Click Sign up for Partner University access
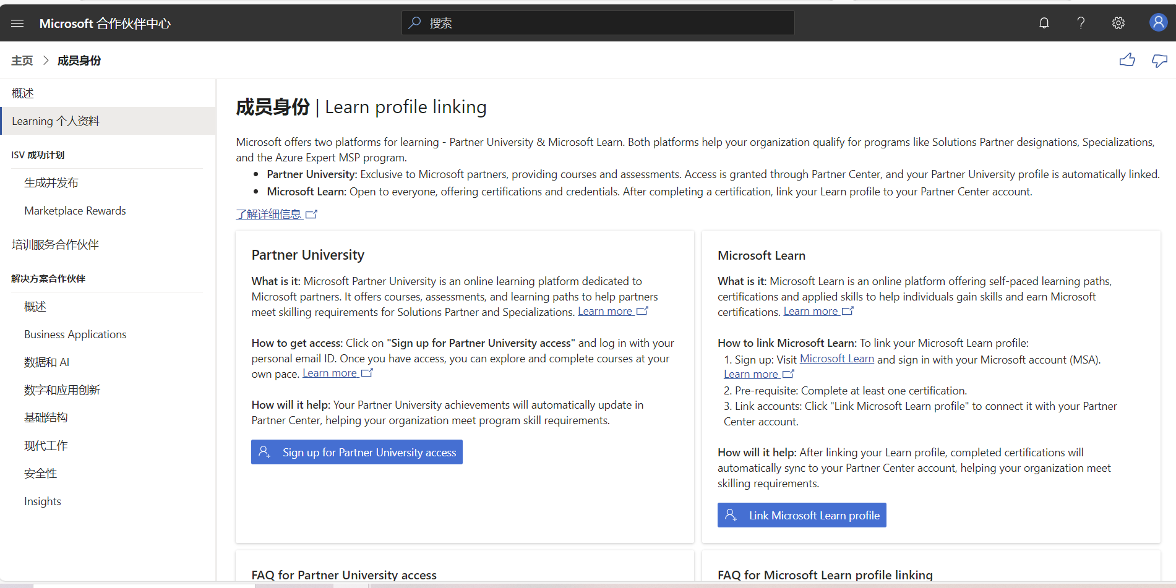Viewport: 1176px width, 588px height. [x=357, y=452]
